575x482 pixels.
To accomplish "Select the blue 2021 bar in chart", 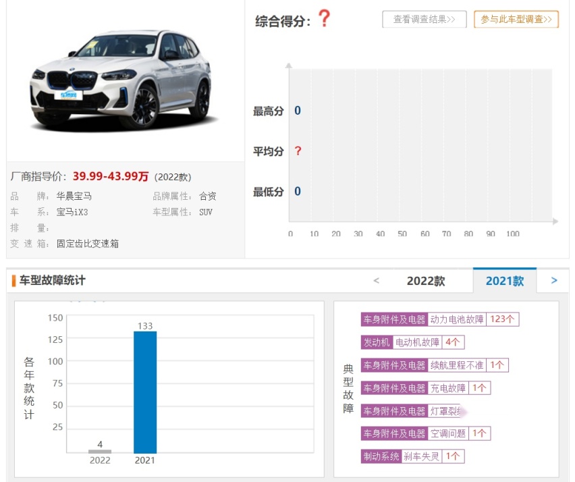I will (145, 392).
